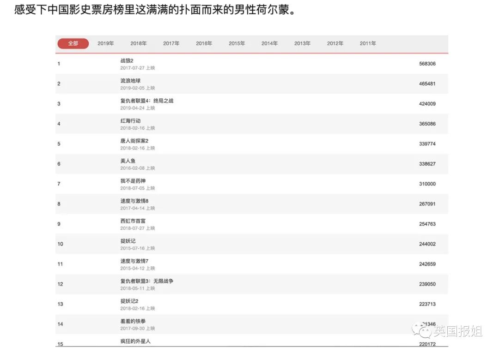The height and width of the screenshot is (353, 499).
Task: Click the release date 2018-05-11 上映
Action: tap(138, 288)
